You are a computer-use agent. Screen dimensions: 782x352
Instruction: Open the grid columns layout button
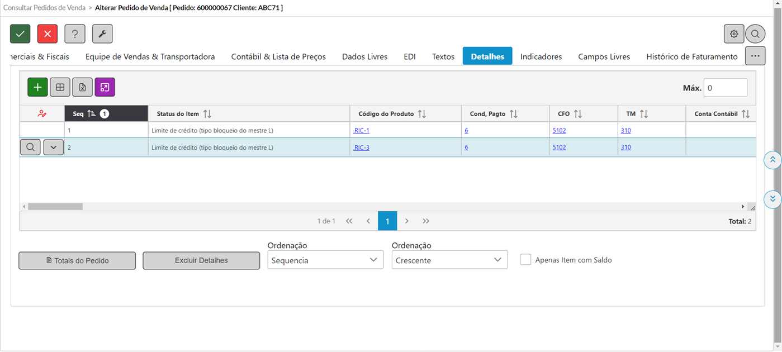pyautogui.click(x=60, y=87)
